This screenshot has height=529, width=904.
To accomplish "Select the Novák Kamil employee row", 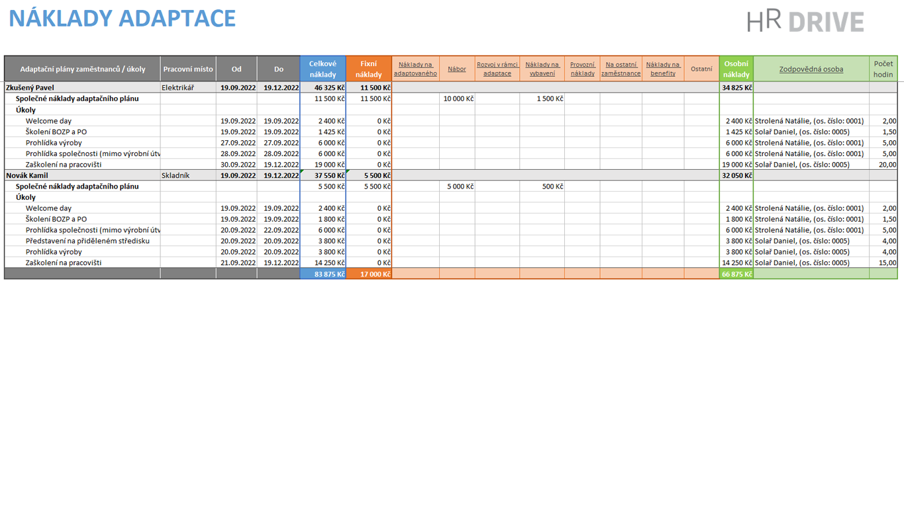I will pyautogui.click(x=27, y=175).
